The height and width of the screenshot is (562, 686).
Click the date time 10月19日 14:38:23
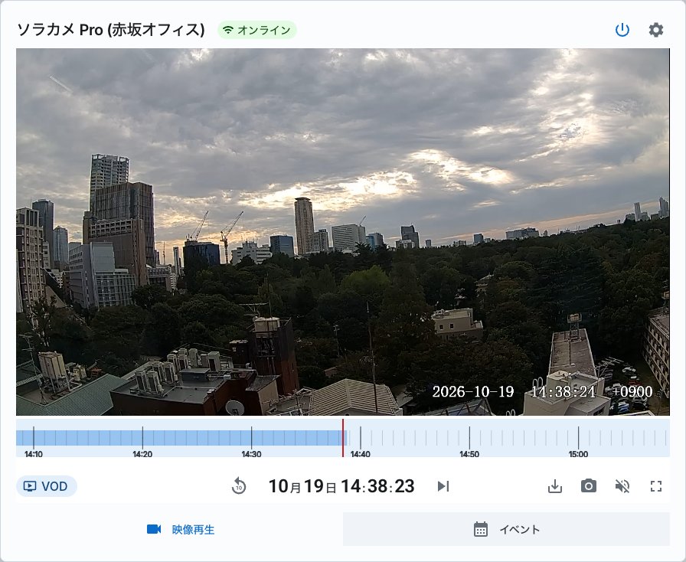coord(341,486)
